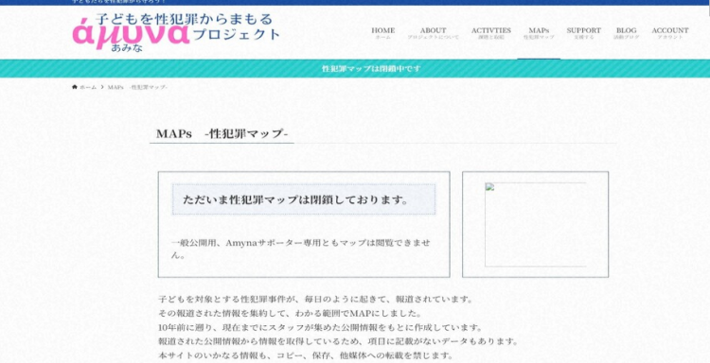This screenshot has width=710, height=363.
Task: Select the MAPs navigation item
Action: 539,33
